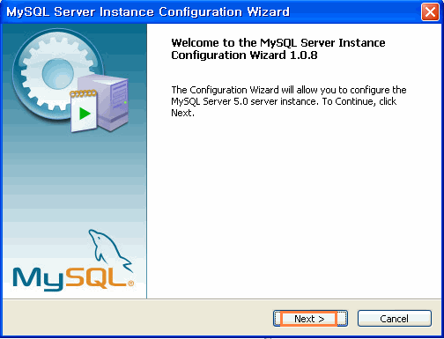The image size is (444, 339).
Task: Click the word "Next." ending the description paragraph
Action: [182, 113]
